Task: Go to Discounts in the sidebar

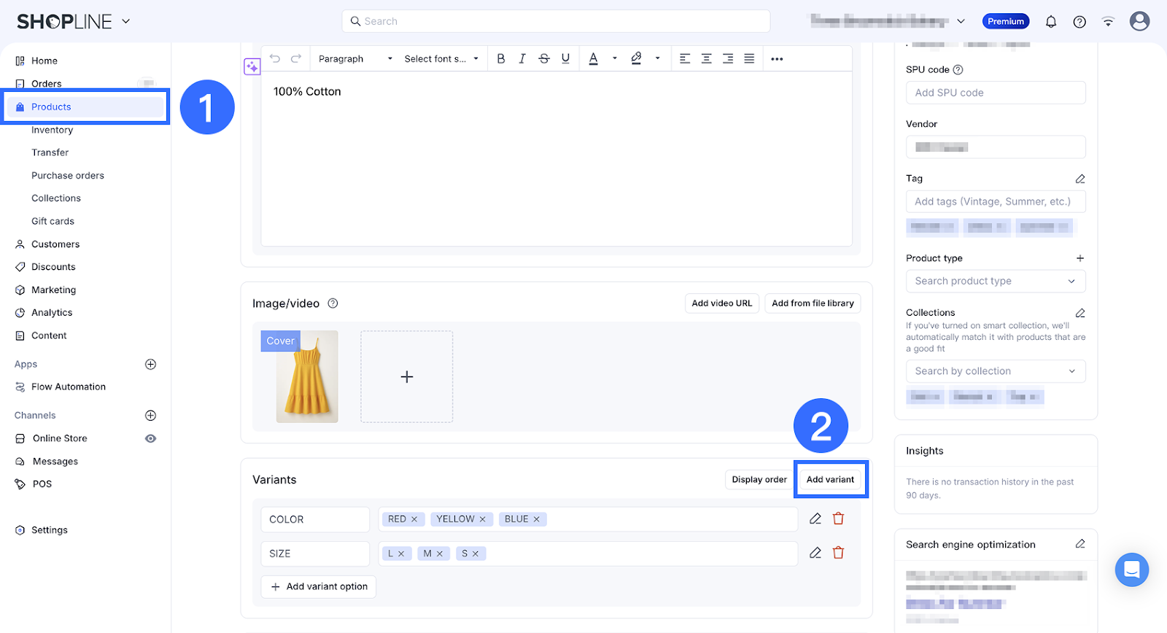Action: 53,267
